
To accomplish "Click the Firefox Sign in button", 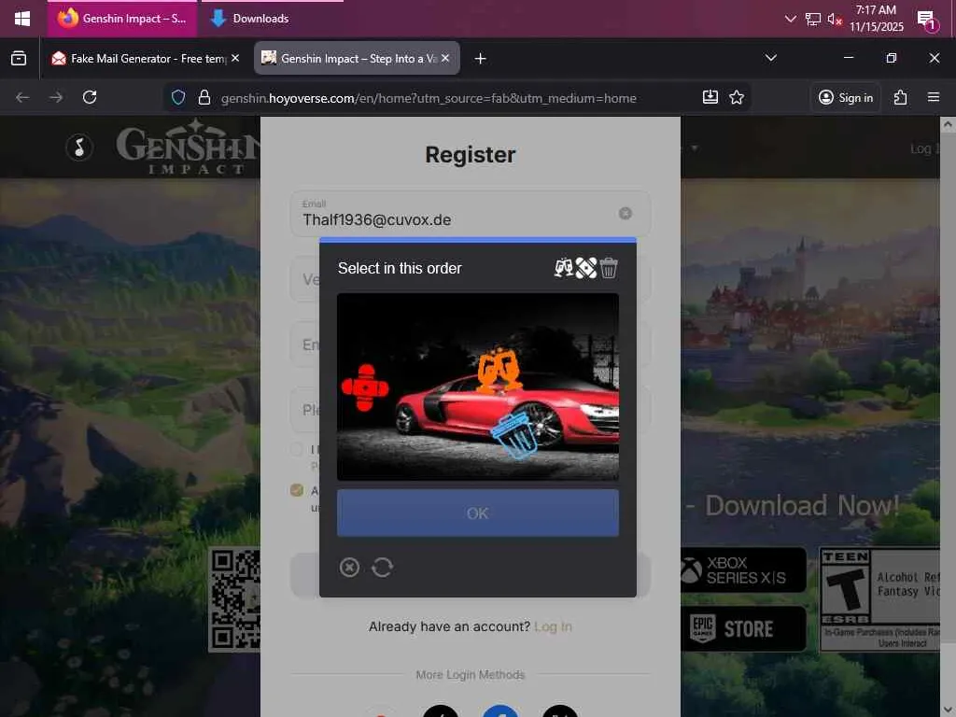I will pos(846,97).
